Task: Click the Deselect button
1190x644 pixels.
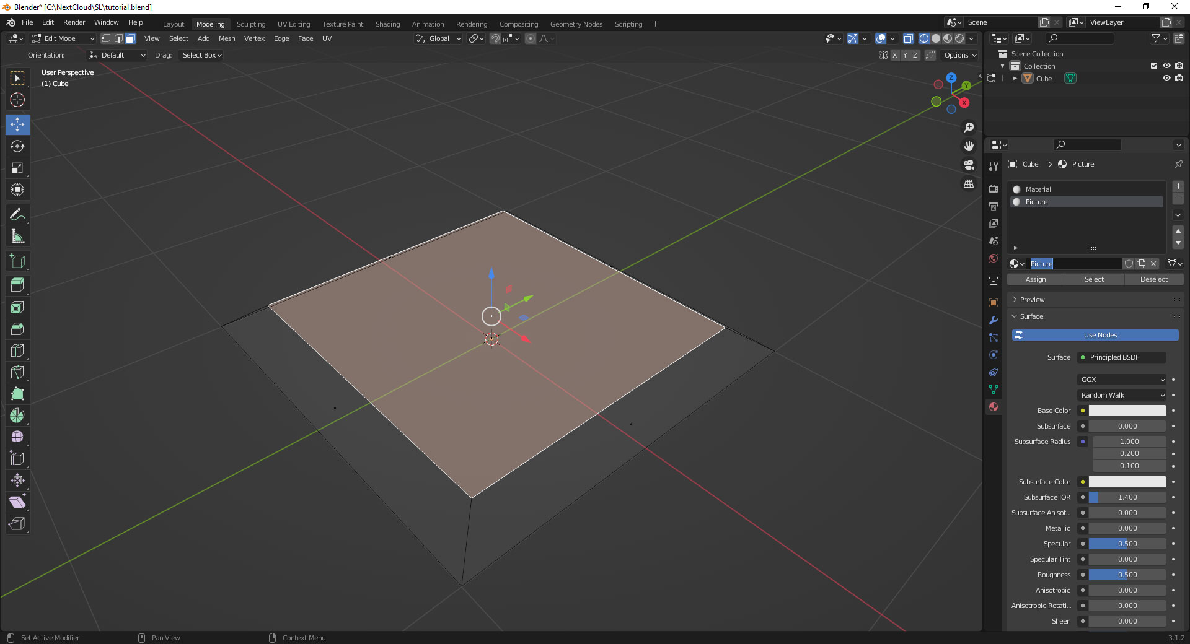Action: pos(1153,279)
